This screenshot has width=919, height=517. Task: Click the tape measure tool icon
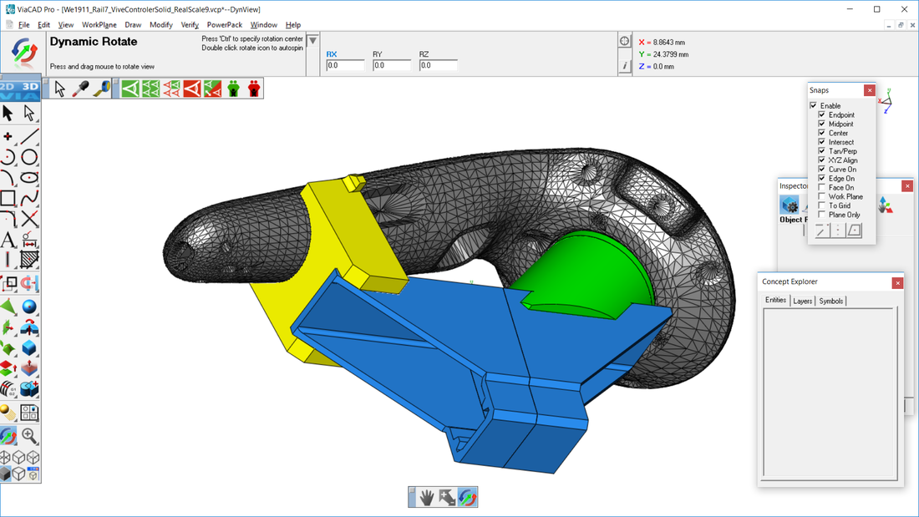(101, 88)
